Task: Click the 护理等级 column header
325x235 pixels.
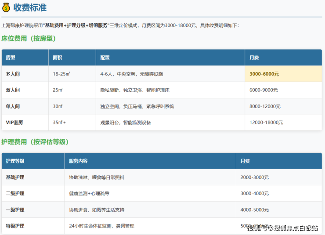Action: [x=15, y=161]
